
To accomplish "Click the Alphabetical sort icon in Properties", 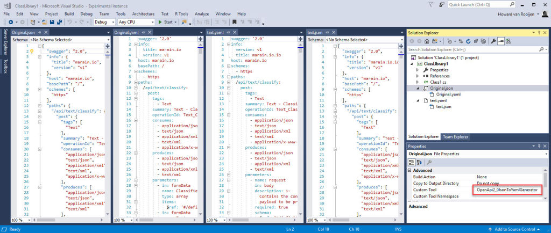I will click(x=419, y=162).
